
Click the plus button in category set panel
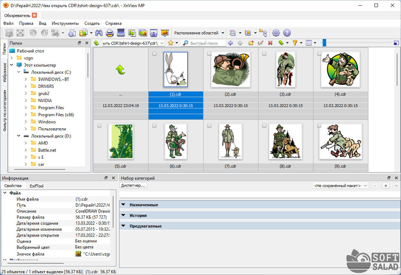click(x=386, y=186)
